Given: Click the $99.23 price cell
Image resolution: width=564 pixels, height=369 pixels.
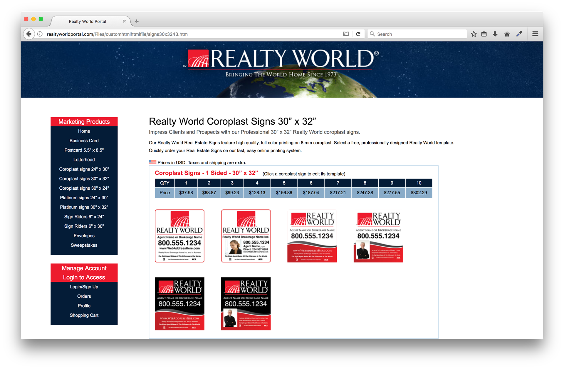Looking at the screenshot, I should [232, 193].
